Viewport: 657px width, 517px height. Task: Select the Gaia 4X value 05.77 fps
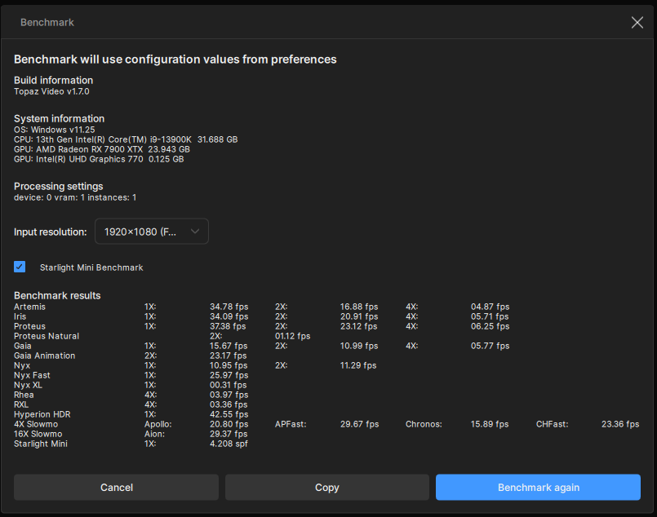[490, 346]
